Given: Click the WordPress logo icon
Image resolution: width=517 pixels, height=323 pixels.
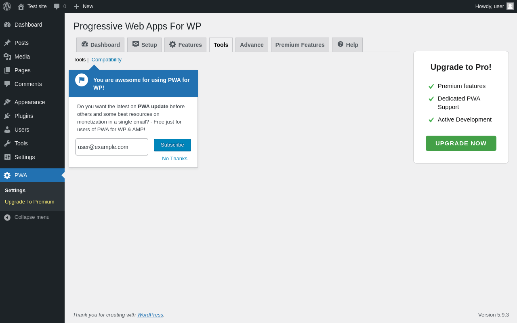Looking at the screenshot, I should [7, 6].
